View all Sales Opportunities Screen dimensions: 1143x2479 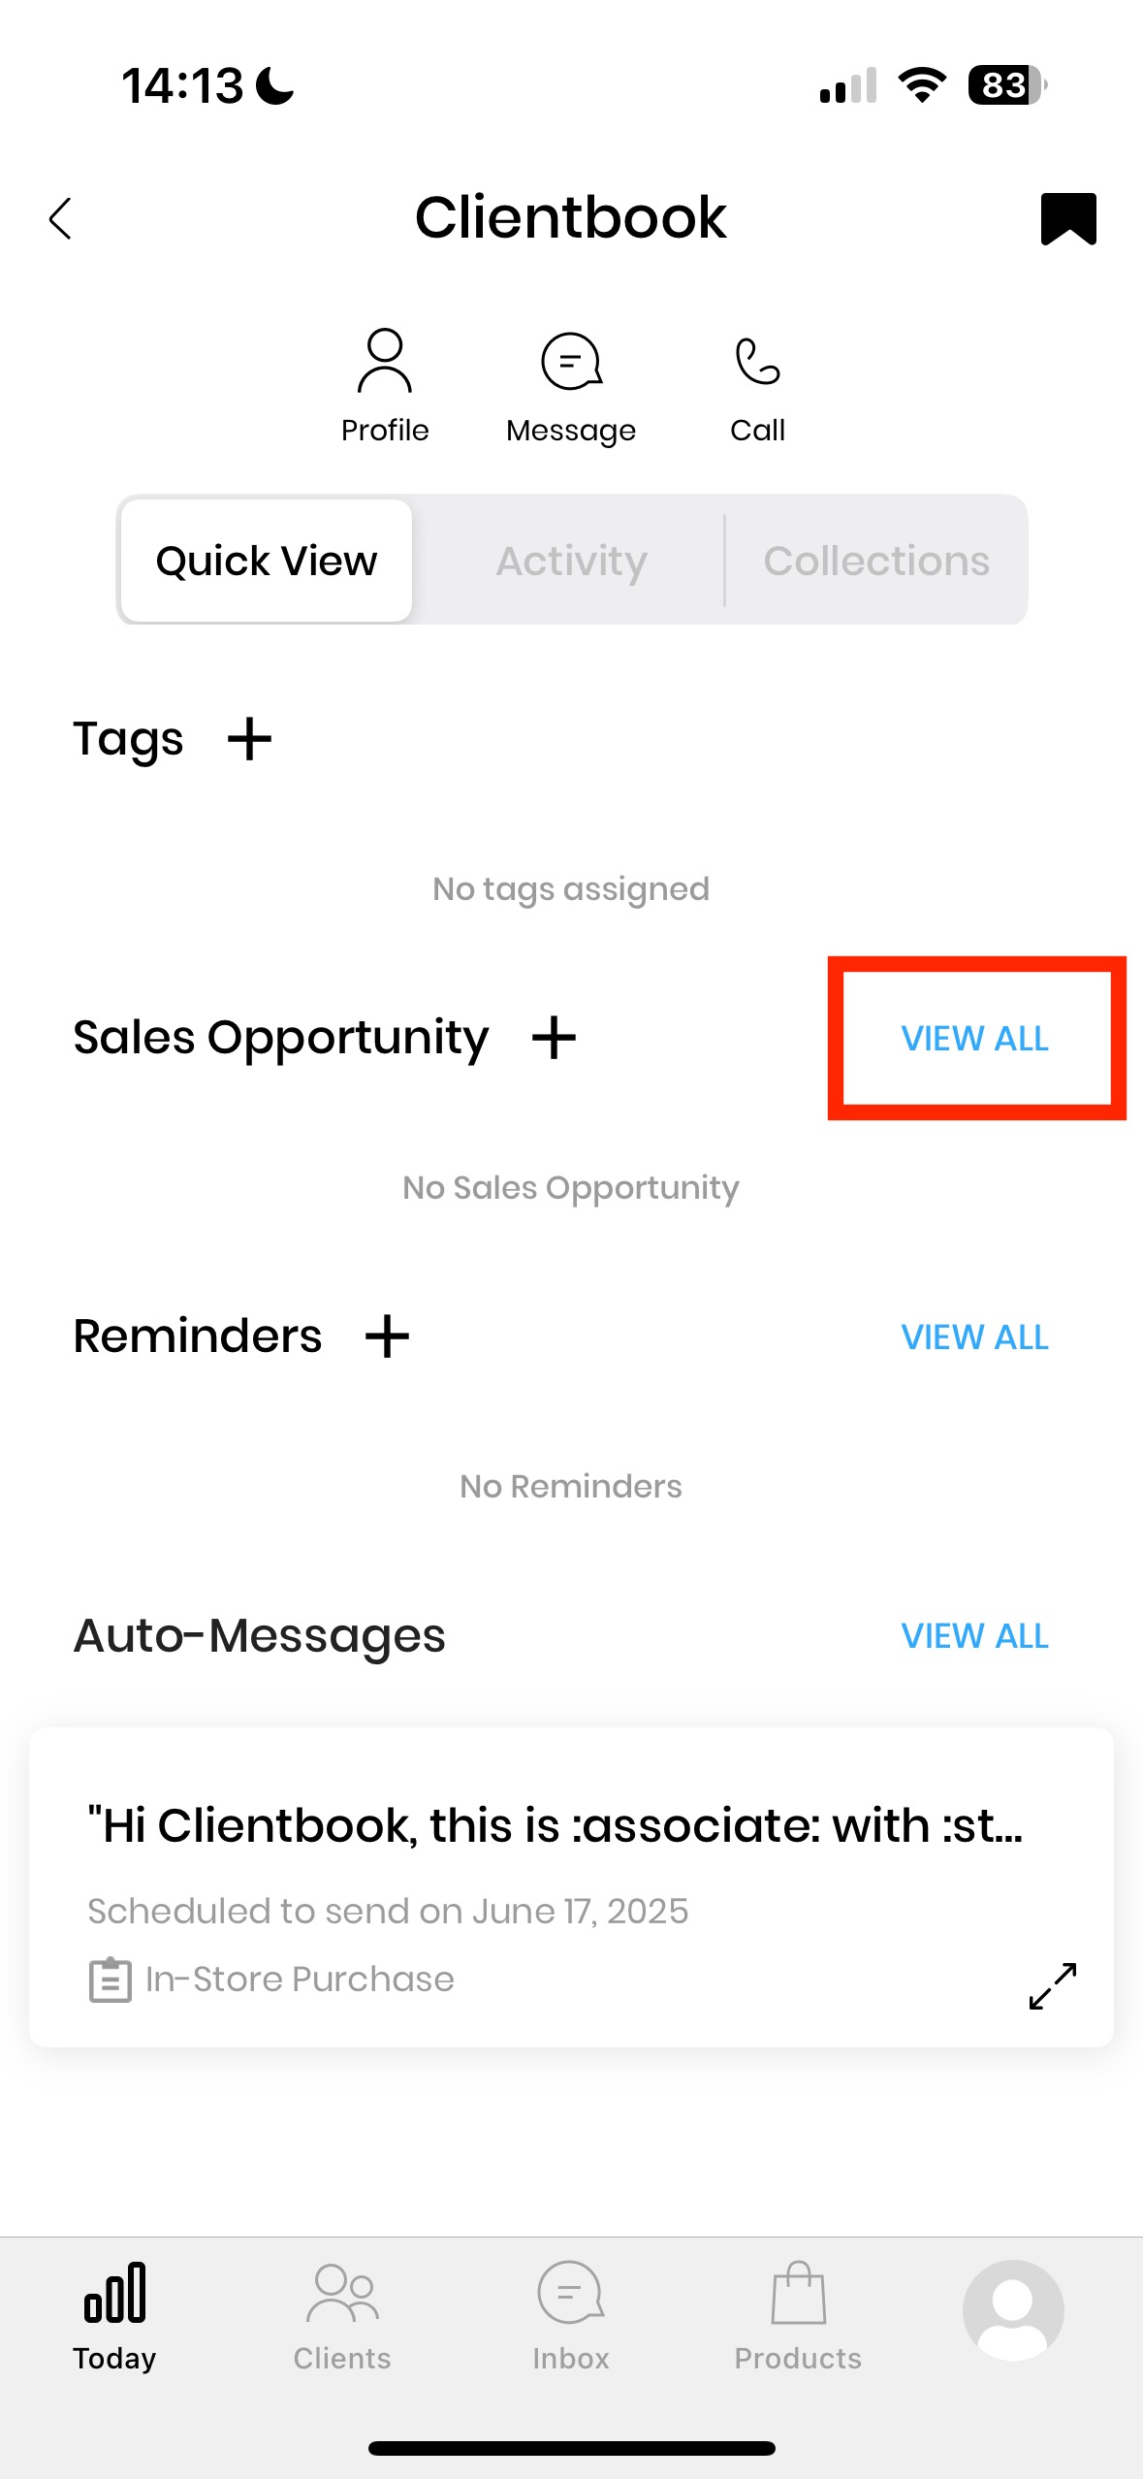[x=974, y=1039]
